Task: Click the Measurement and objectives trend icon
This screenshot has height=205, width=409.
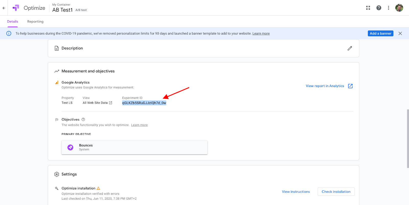Action: coord(57,71)
